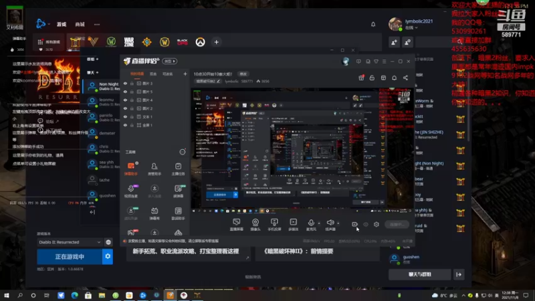
Task: Select the Hearthstone game icon
Action: pos(146,42)
